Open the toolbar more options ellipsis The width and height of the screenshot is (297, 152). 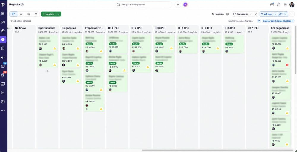coord(292,14)
